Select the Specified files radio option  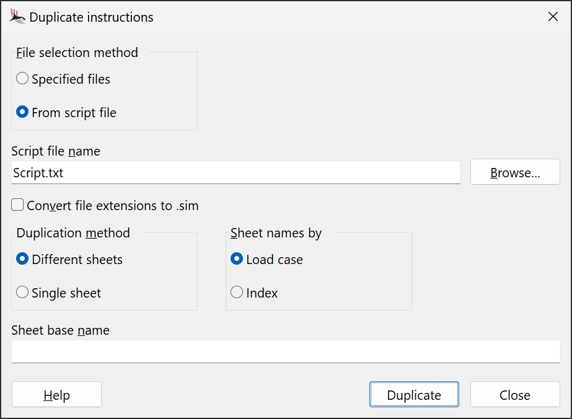(x=22, y=79)
